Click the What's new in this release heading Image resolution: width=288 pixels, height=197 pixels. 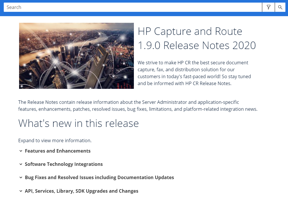tap(78, 123)
